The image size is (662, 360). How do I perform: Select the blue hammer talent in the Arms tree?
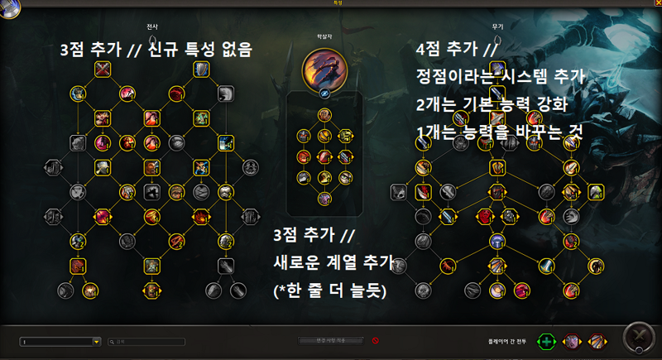[497, 242]
